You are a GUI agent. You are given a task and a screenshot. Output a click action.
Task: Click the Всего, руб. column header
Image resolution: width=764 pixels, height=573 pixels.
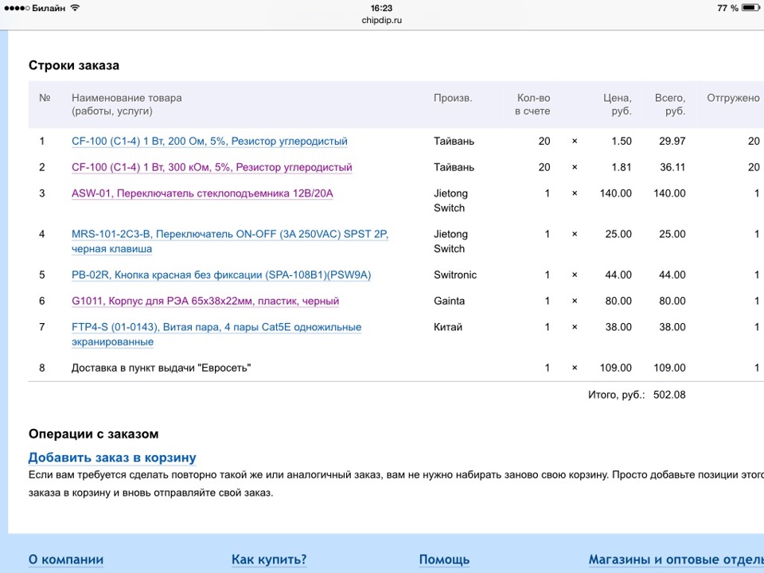click(670, 104)
